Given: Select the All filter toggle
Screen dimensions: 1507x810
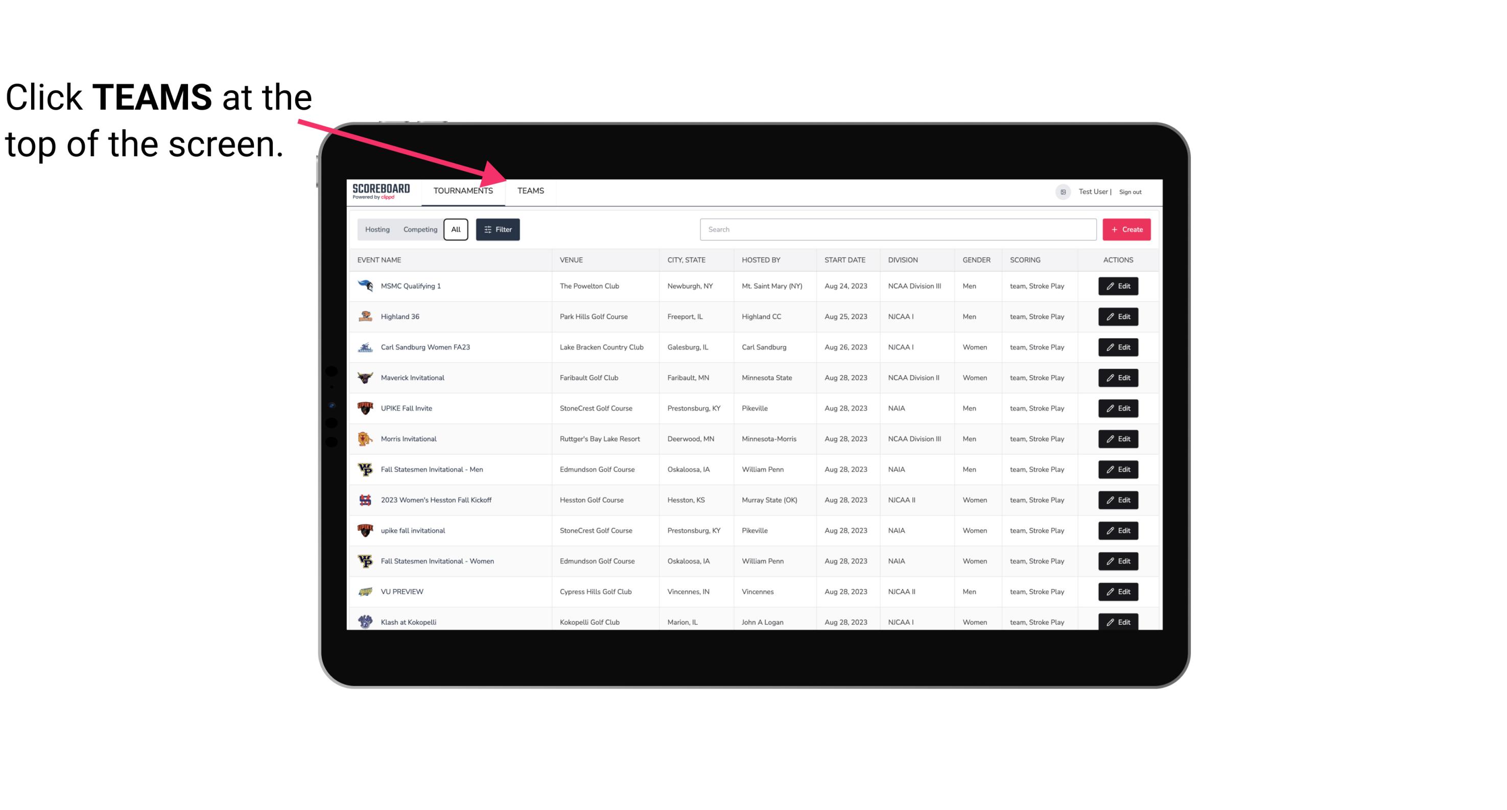Looking at the screenshot, I should pos(455,230).
